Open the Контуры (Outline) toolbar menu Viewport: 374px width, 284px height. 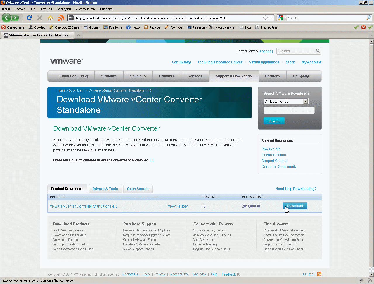[x=174, y=27]
